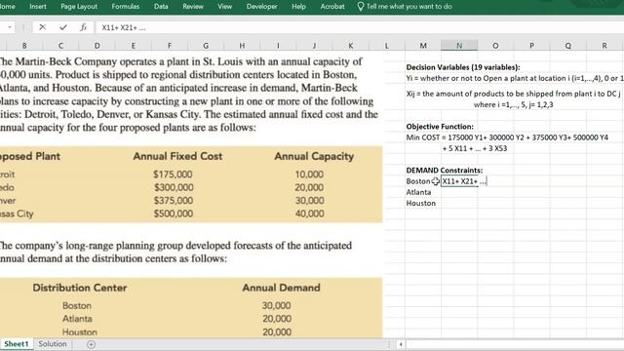Click the Yi = whether or not to Open cell
Viewport: 624px width, 351px height.
coord(514,78)
